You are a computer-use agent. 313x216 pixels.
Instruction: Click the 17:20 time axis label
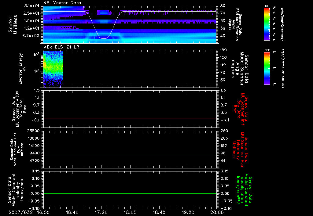click(101, 213)
